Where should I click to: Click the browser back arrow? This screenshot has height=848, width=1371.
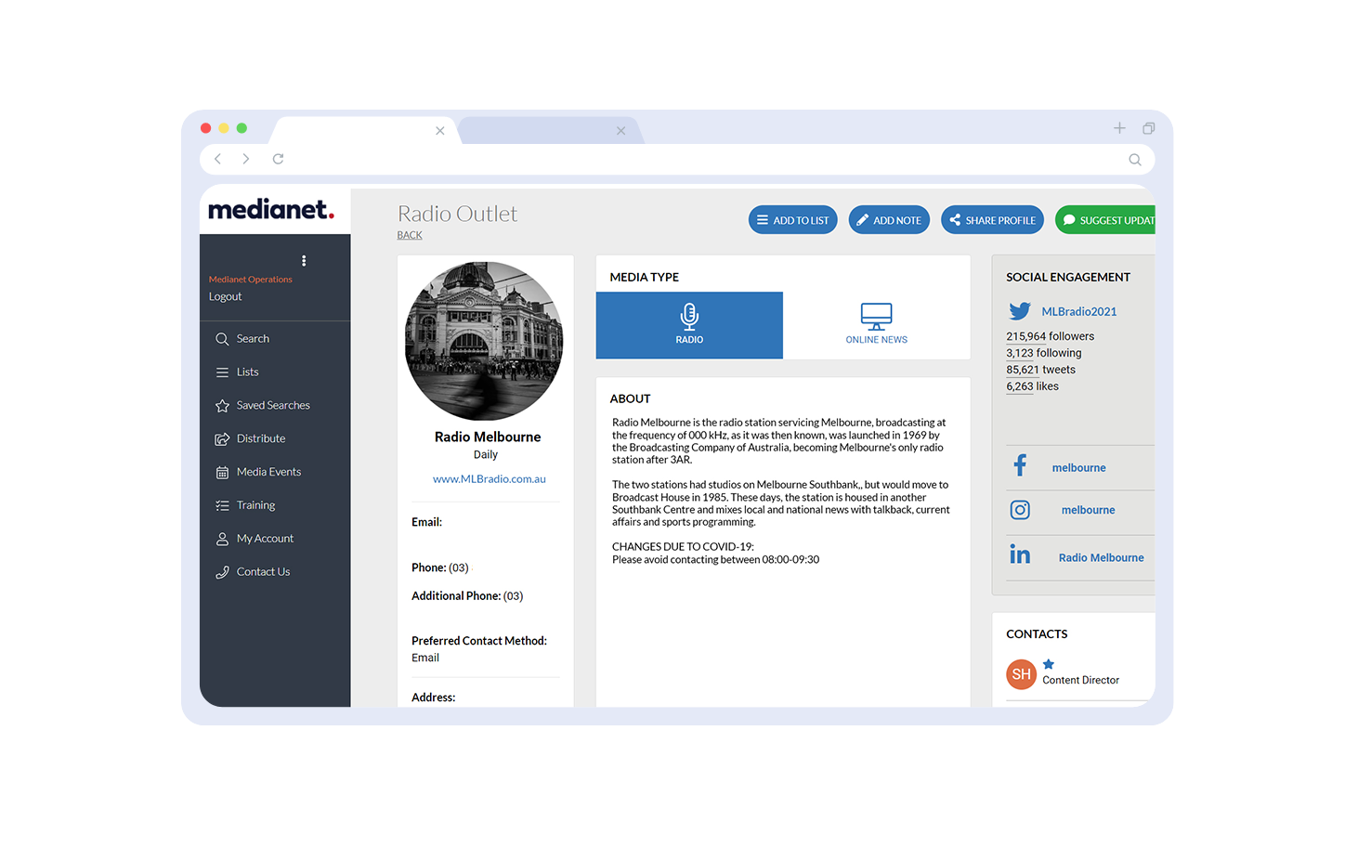(x=218, y=159)
